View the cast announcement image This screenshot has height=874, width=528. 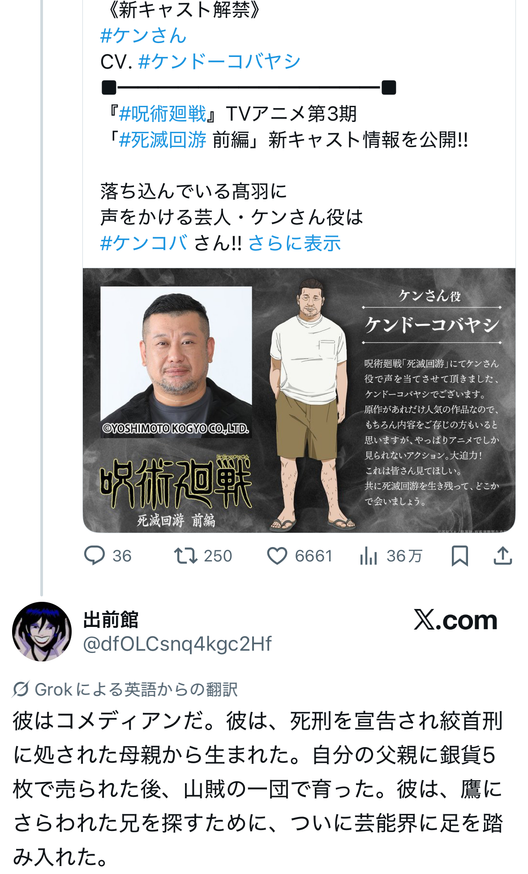pyautogui.click(x=299, y=400)
